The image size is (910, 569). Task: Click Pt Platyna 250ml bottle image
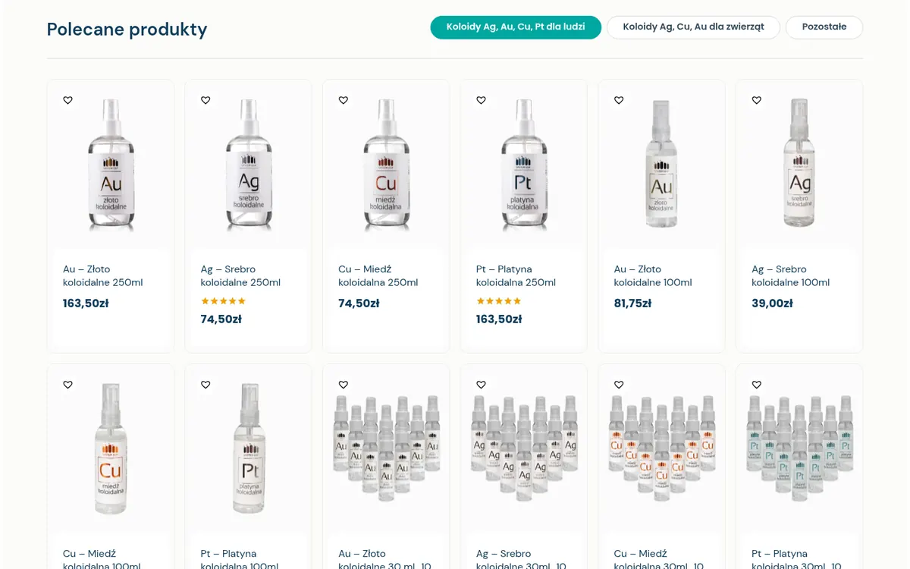(524, 165)
